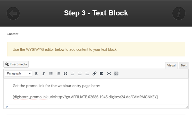Image resolution: width=192 pixels, height=127 pixels.
Task: Center align the text
Action: click(x=80, y=74)
